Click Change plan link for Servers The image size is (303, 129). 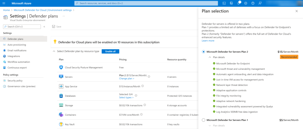(127, 79)
